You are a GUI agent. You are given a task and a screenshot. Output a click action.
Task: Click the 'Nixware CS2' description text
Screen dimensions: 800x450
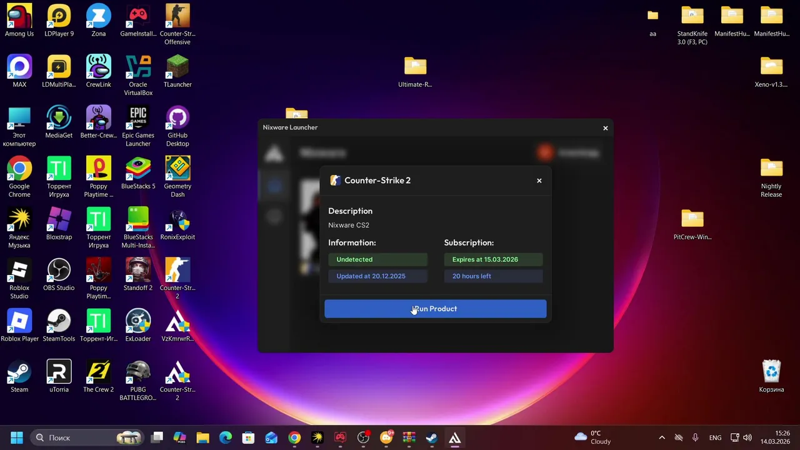[x=349, y=225]
